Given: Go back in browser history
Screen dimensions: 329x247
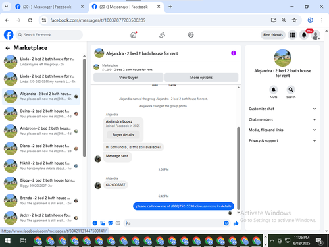Looking at the screenshot, I should pyautogui.click(x=7, y=20).
